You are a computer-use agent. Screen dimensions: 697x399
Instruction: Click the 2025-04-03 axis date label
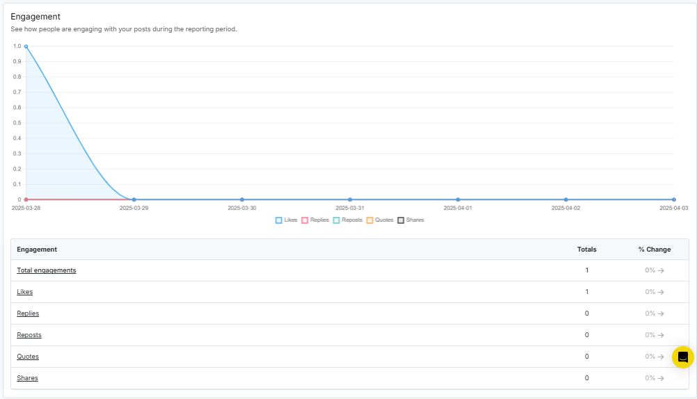coord(674,208)
